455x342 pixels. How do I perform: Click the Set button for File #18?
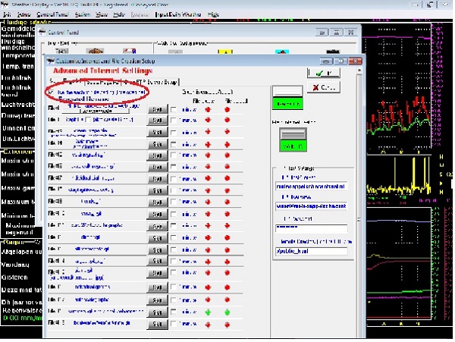[157, 312]
